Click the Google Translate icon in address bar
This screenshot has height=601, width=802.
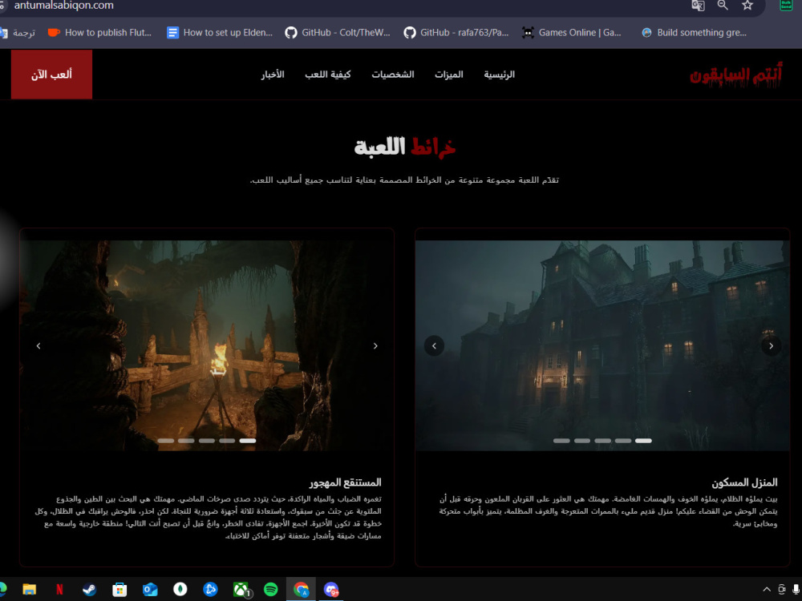698,6
